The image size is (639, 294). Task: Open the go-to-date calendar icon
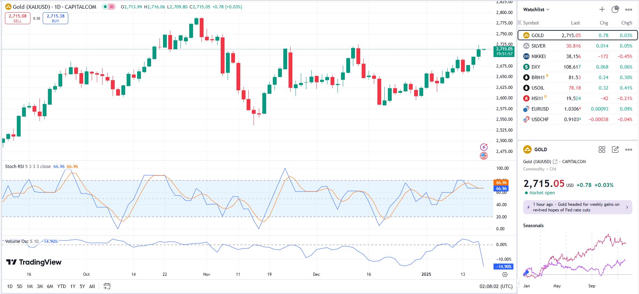click(x=107, y=286)
